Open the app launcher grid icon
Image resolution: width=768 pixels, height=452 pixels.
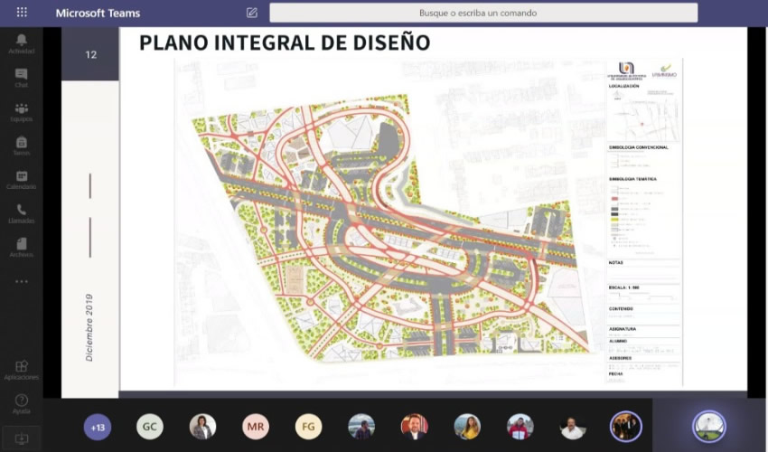(x=22, y=13)
